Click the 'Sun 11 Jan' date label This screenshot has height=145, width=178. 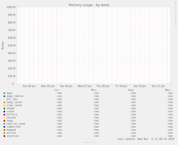[158, 86]
